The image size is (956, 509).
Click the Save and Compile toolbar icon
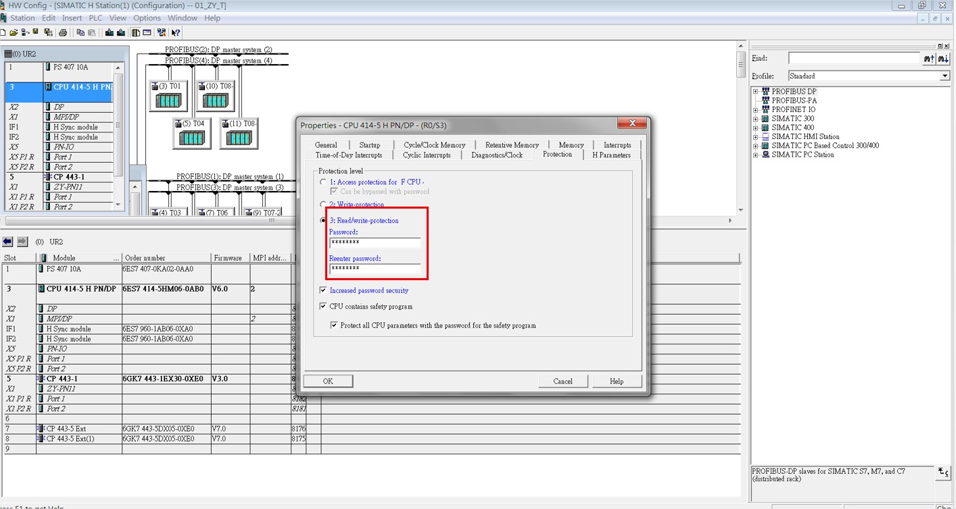pos(47,32)
